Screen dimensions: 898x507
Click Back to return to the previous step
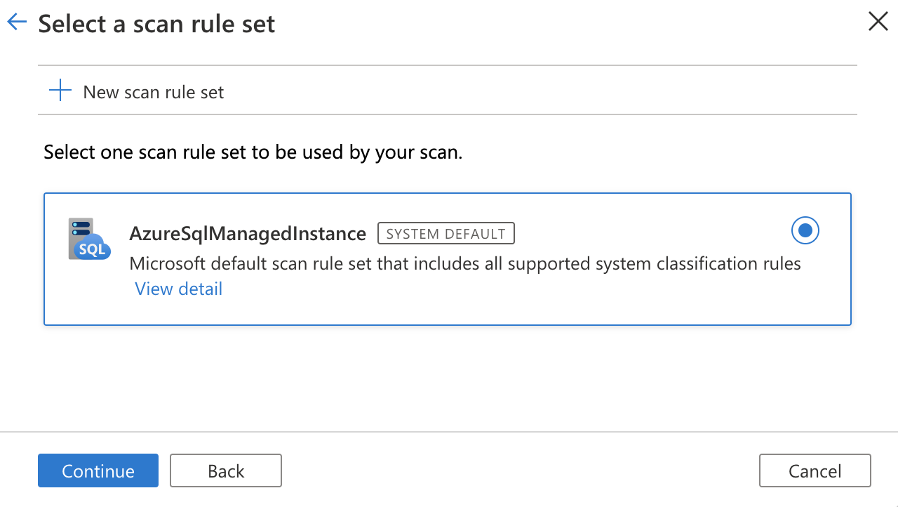(x=225, y=470)
